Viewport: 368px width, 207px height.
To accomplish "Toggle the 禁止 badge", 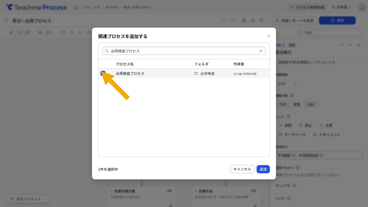I will 305,125.
